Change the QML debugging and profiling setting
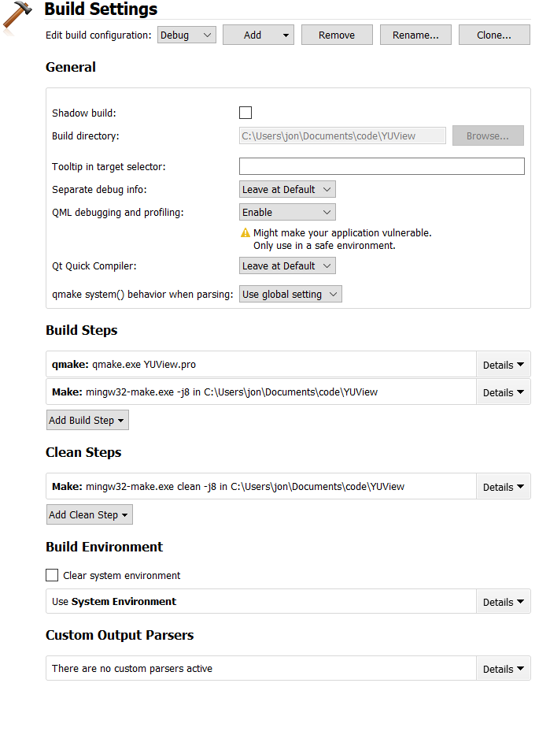Viewport: 550px width, 735px height. pos(287,212)
